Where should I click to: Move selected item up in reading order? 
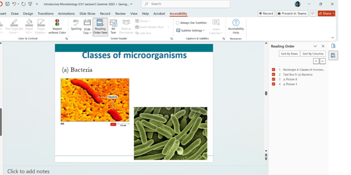pos(315,61)
